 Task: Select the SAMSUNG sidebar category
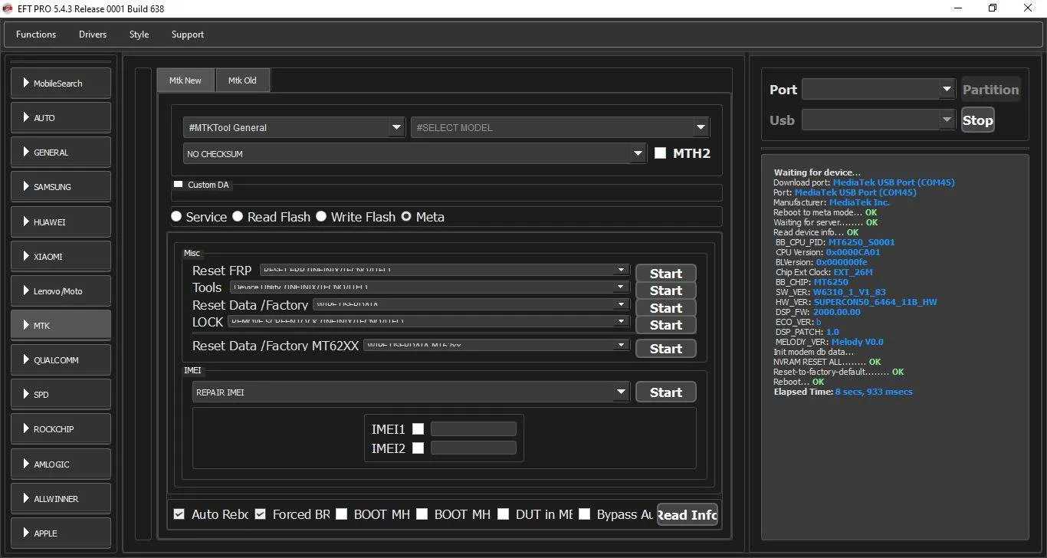coord(61,187)
